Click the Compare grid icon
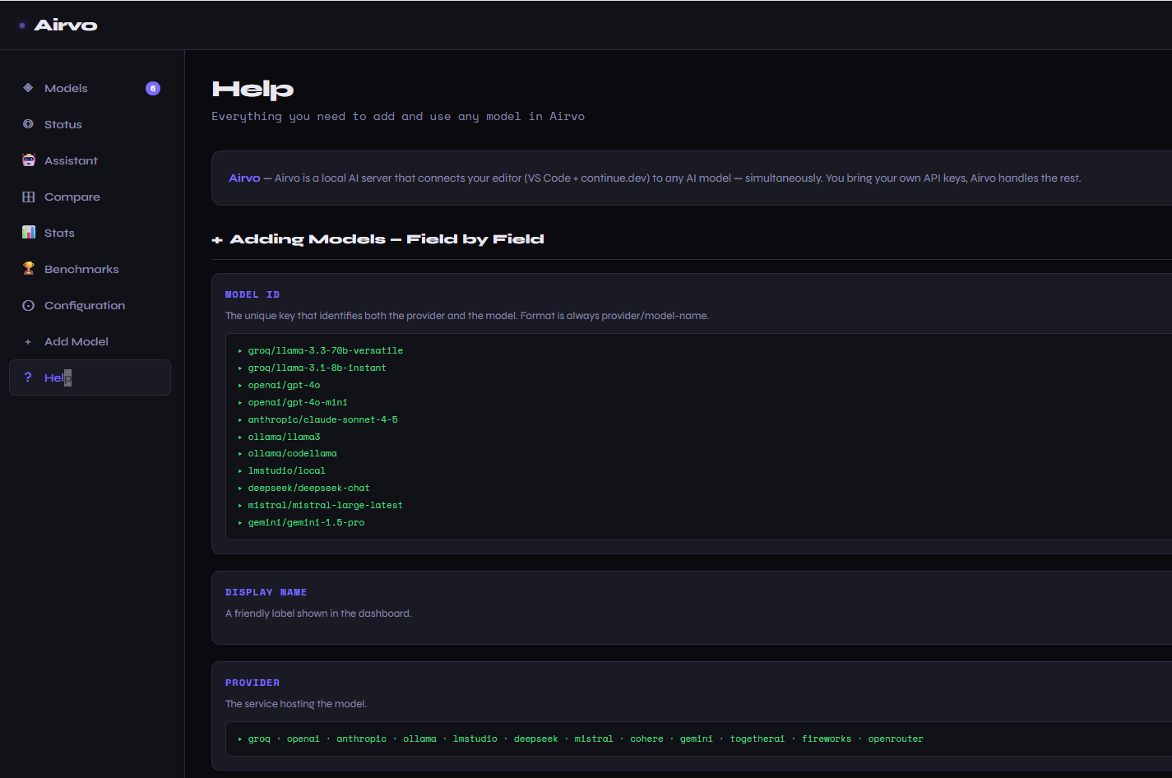Image resolution: width=1172 pixels, height=778 pixels. (x=28, y=197)
